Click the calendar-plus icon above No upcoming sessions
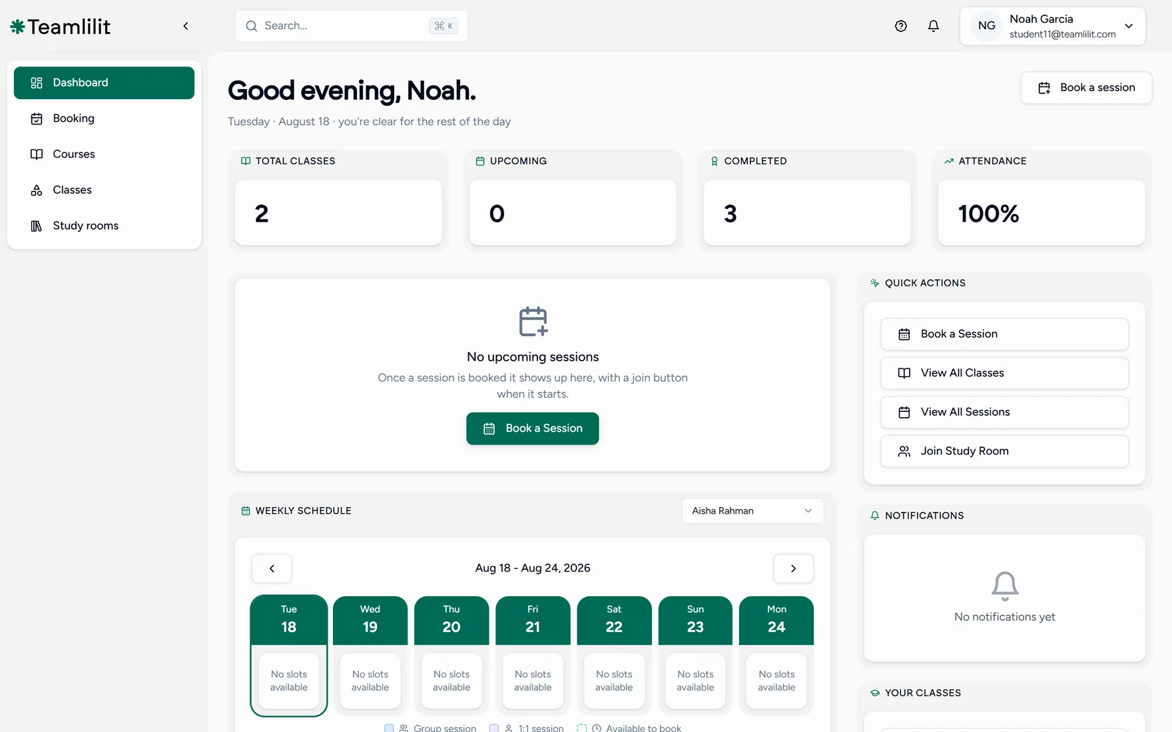The width and height of the screenshot is (1172, 732). [533, 321]
